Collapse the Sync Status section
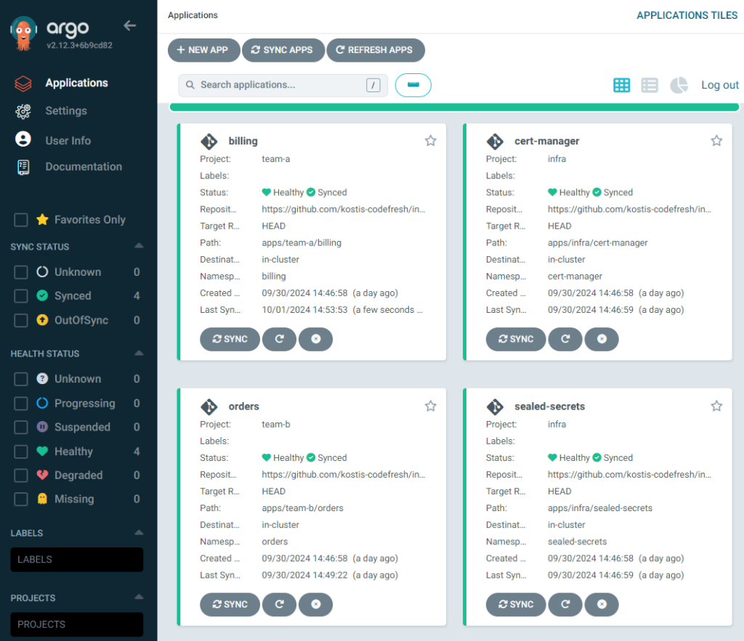The height and width of the screenshot is (641, 744). click(139, 245)
